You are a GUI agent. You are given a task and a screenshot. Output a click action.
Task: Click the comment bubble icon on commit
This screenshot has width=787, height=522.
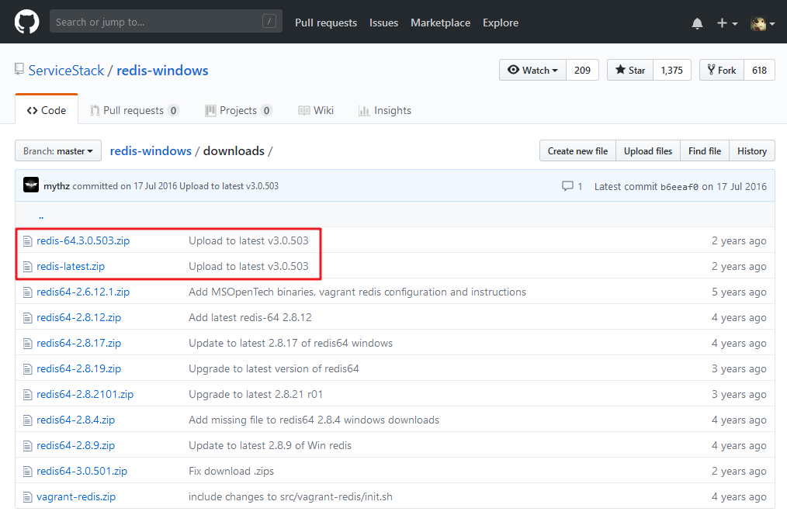tap(567, 186)
